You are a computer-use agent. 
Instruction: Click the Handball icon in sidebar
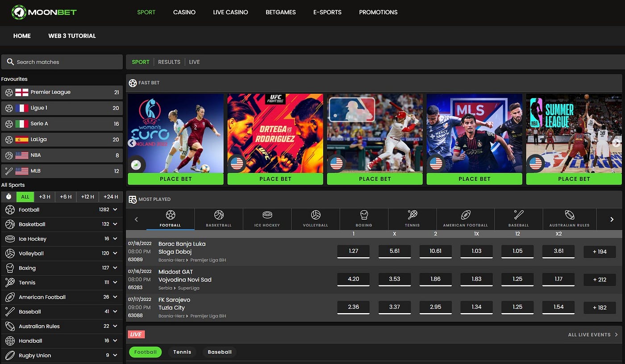pyautogui.click(x=10, y=341)
